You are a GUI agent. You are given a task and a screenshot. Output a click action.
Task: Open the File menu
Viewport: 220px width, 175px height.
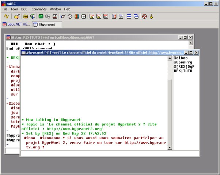pos(5,9)
